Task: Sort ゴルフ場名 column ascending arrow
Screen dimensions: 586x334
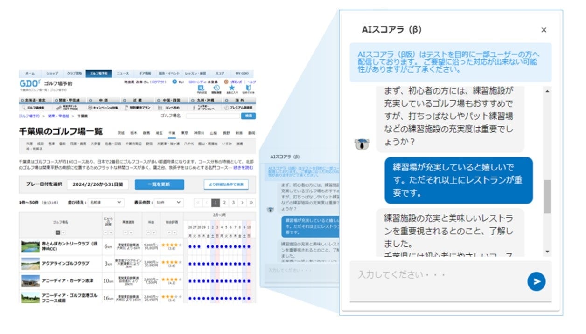Action: (57, 233)
